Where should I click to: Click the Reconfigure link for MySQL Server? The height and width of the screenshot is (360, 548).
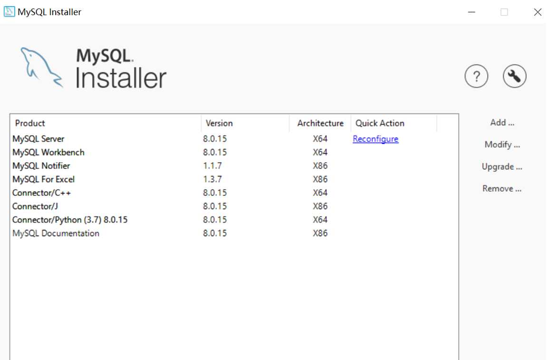pos(375,139)
